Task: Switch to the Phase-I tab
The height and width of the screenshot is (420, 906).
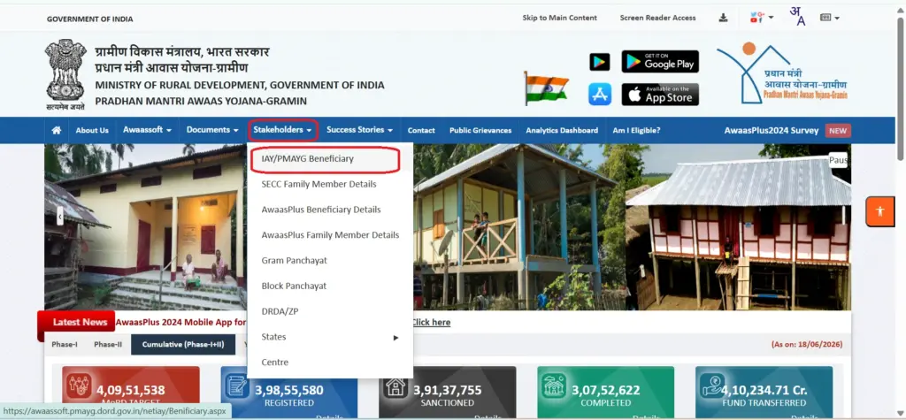Action: pos(65,344)
